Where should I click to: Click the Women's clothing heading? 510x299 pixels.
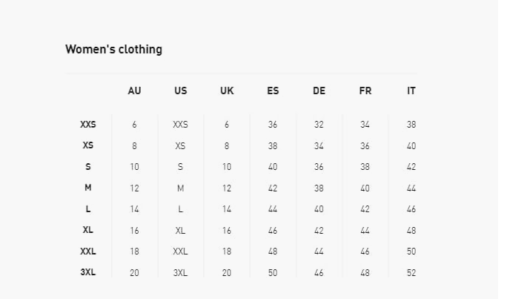pyautogui.click(x=113, y=50)
